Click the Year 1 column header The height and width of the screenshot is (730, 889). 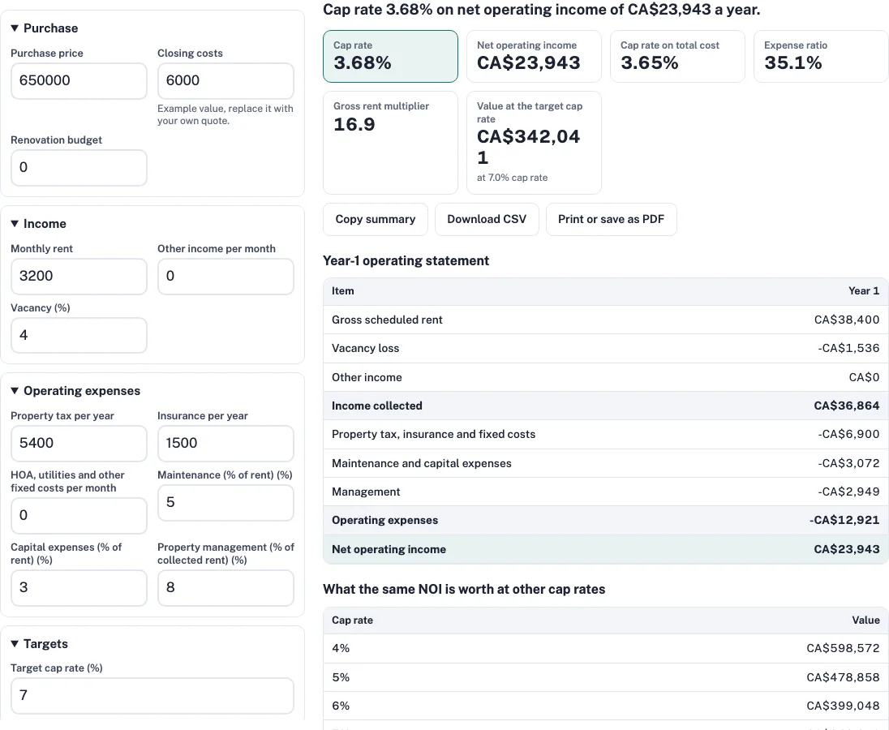[x=864, y=290]
